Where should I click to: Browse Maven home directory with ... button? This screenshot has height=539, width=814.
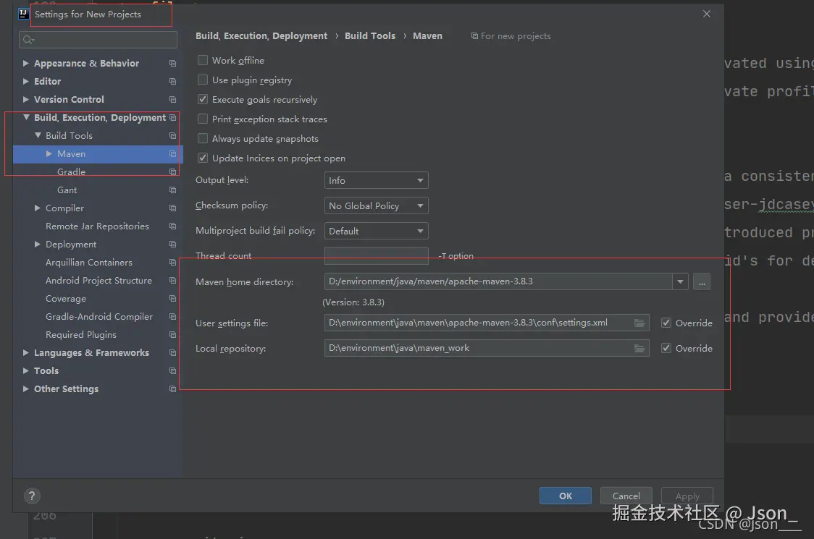[x=702, y=281]
